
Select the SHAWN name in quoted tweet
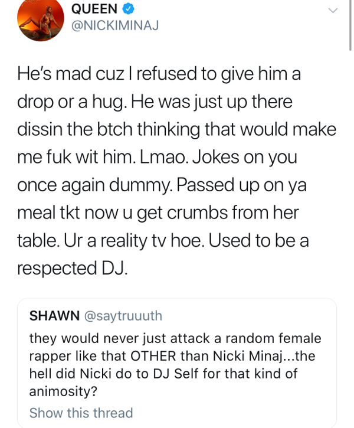tap(54, 316)
